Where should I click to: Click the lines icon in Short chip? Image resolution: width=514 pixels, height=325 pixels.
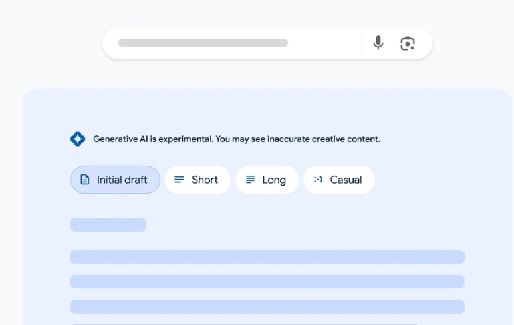179,180
